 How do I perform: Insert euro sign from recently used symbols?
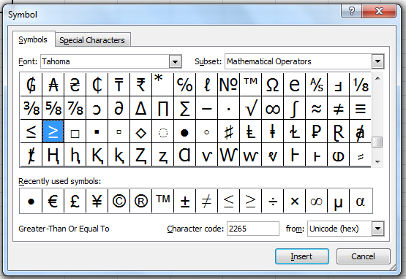coord(53,201)
